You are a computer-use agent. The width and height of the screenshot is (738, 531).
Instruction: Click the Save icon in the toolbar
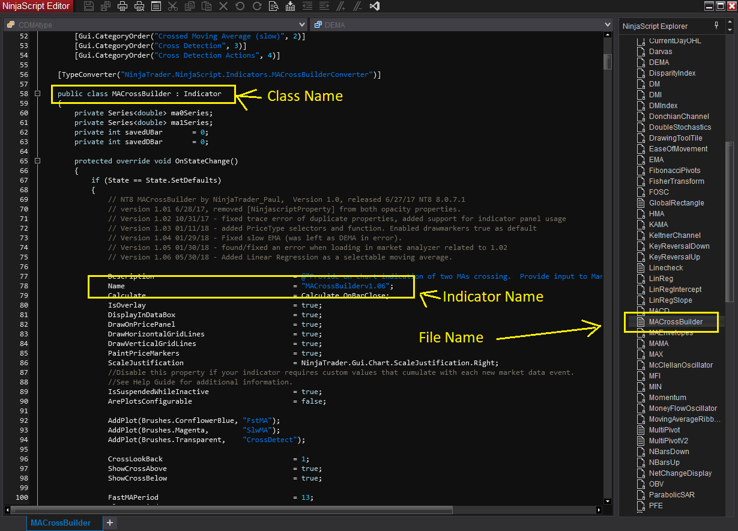[x=89, y=7]
